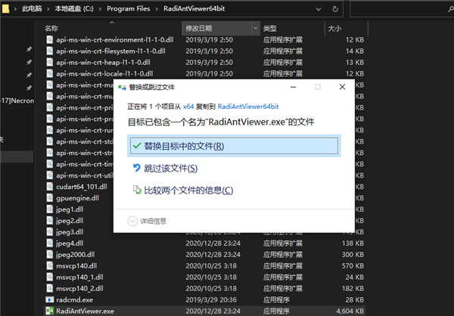Refresh the current folder view
The width and height of the screenshot is (454, 316).
coord(335,9)
